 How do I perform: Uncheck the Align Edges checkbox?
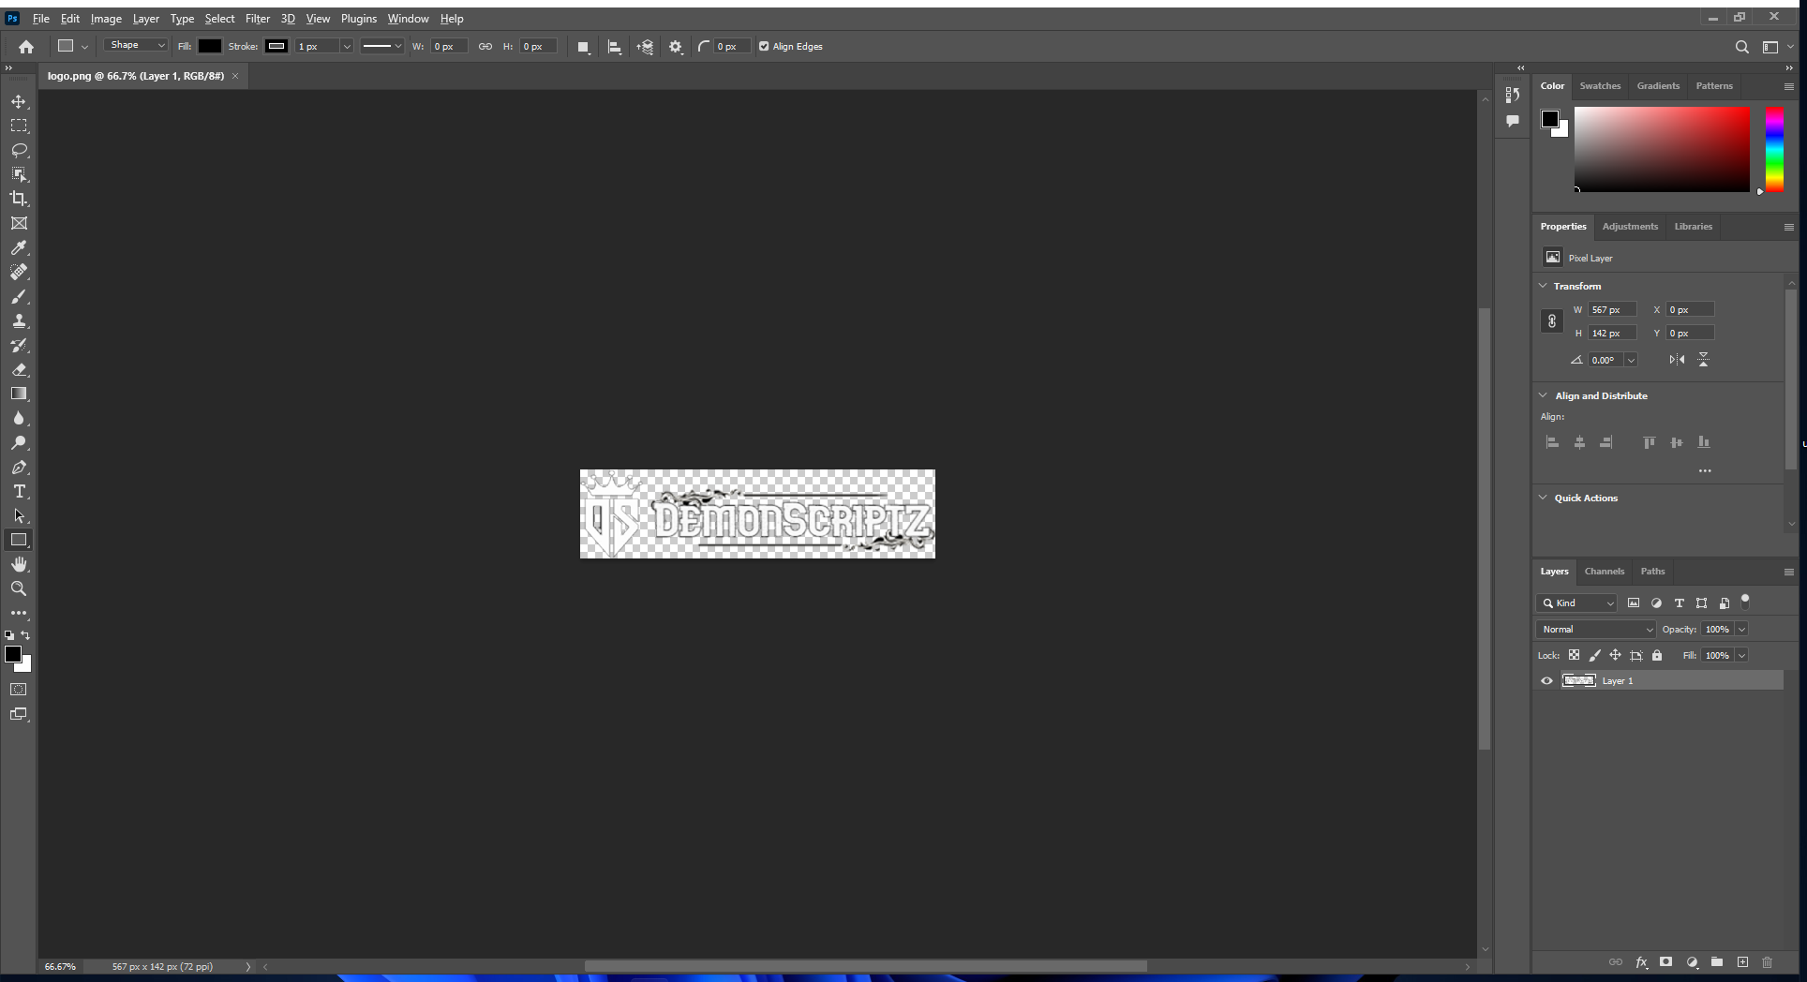(x=764, y=46)
